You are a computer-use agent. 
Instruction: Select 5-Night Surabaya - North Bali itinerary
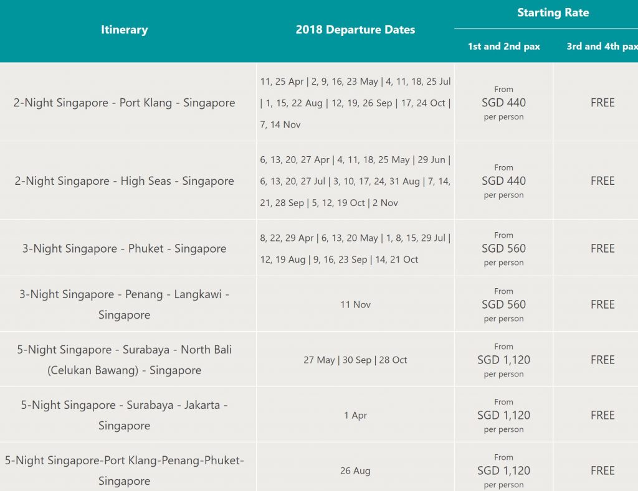[125, 360]
